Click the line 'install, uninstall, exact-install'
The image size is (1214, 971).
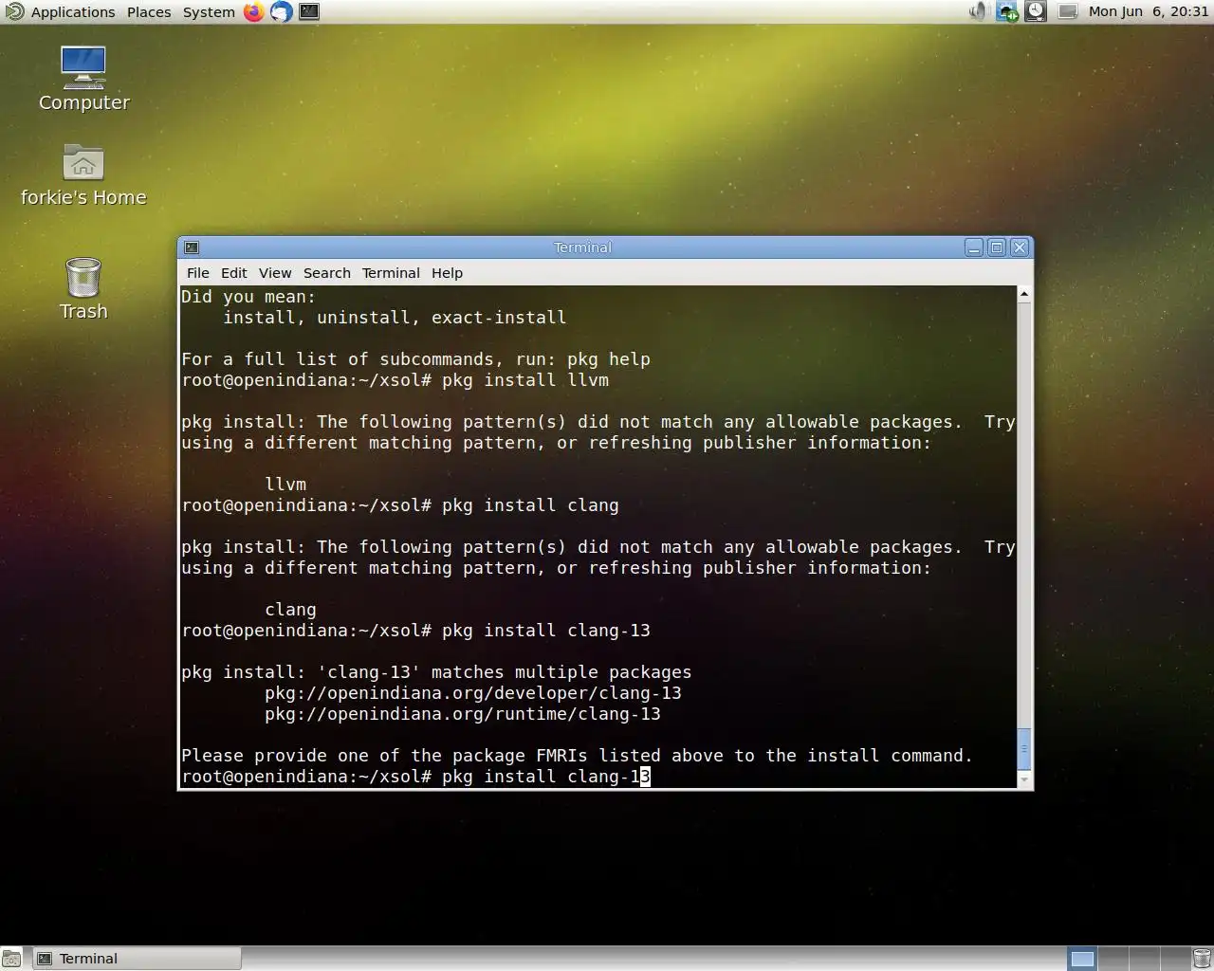395,318
